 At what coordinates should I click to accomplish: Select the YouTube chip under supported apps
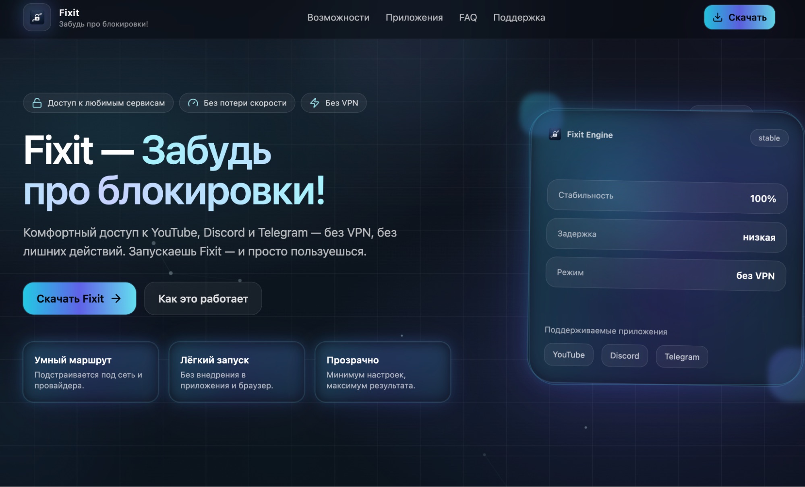pos(569,355)
